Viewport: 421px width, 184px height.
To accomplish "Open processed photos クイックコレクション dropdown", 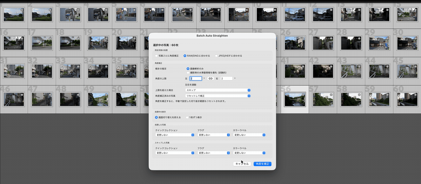I will [x=175, y=135].
